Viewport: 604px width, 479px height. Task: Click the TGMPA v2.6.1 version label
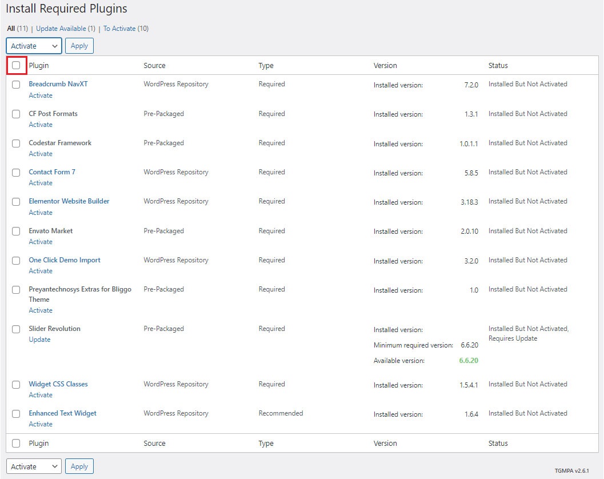(x=571, y=470)
